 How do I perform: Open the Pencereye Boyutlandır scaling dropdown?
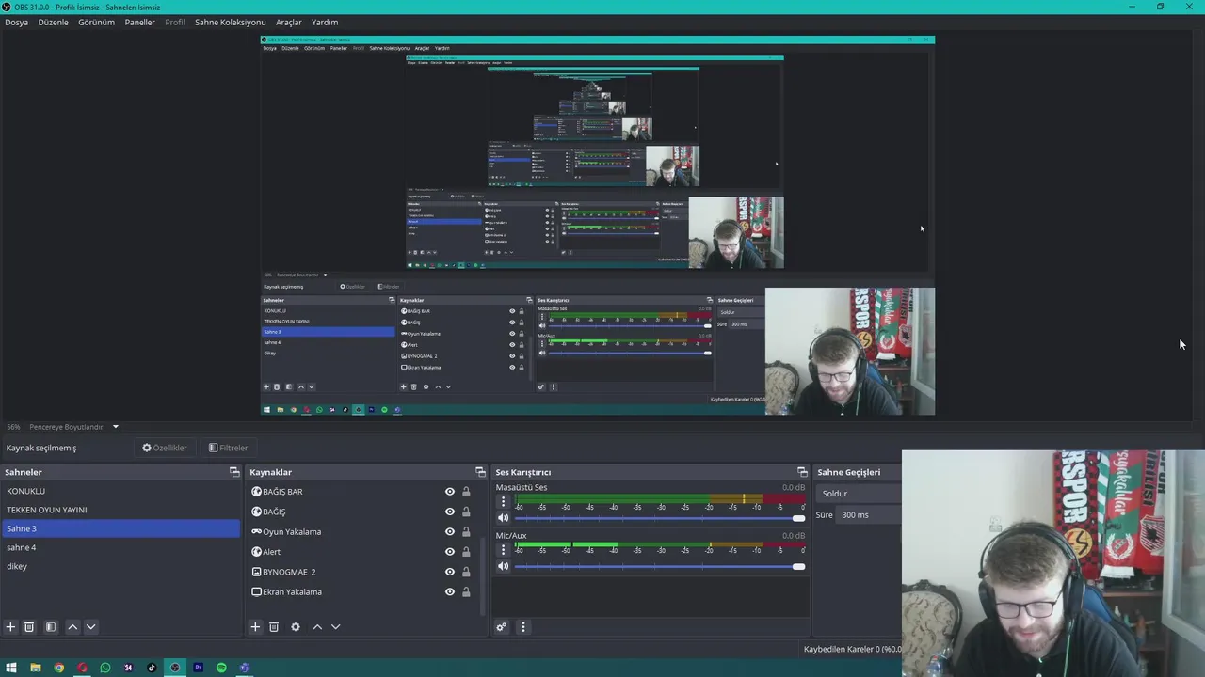74,427
